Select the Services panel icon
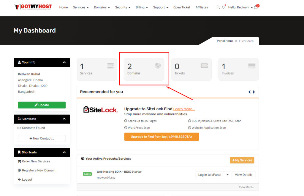304x196 pixels. tap(110, 65)
